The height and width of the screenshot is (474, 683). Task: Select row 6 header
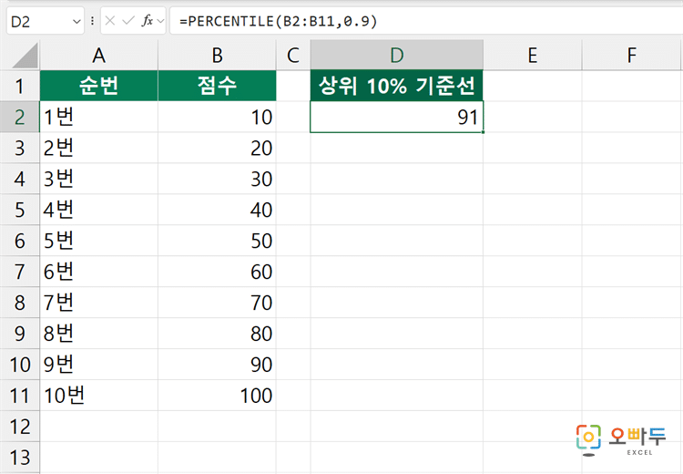pyautogui.click(x=20, y=241)
